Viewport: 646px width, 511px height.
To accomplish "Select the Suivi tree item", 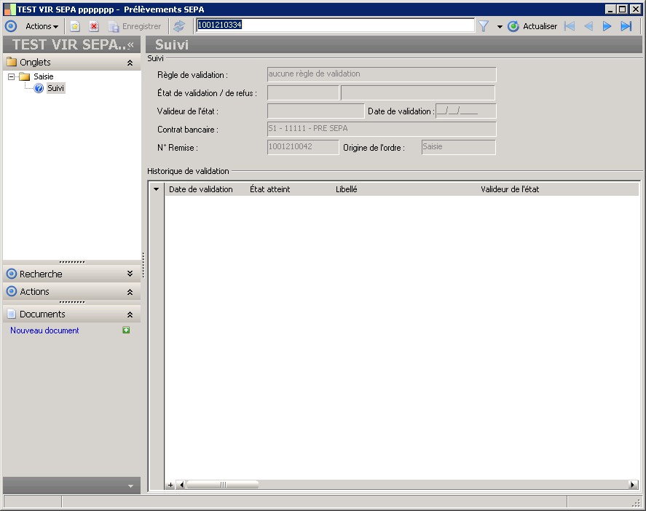I will (x=55, y=88).
